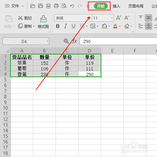Click the formula bar showing 290
Viewport: 157px width, 157px height.
point(118,41)
